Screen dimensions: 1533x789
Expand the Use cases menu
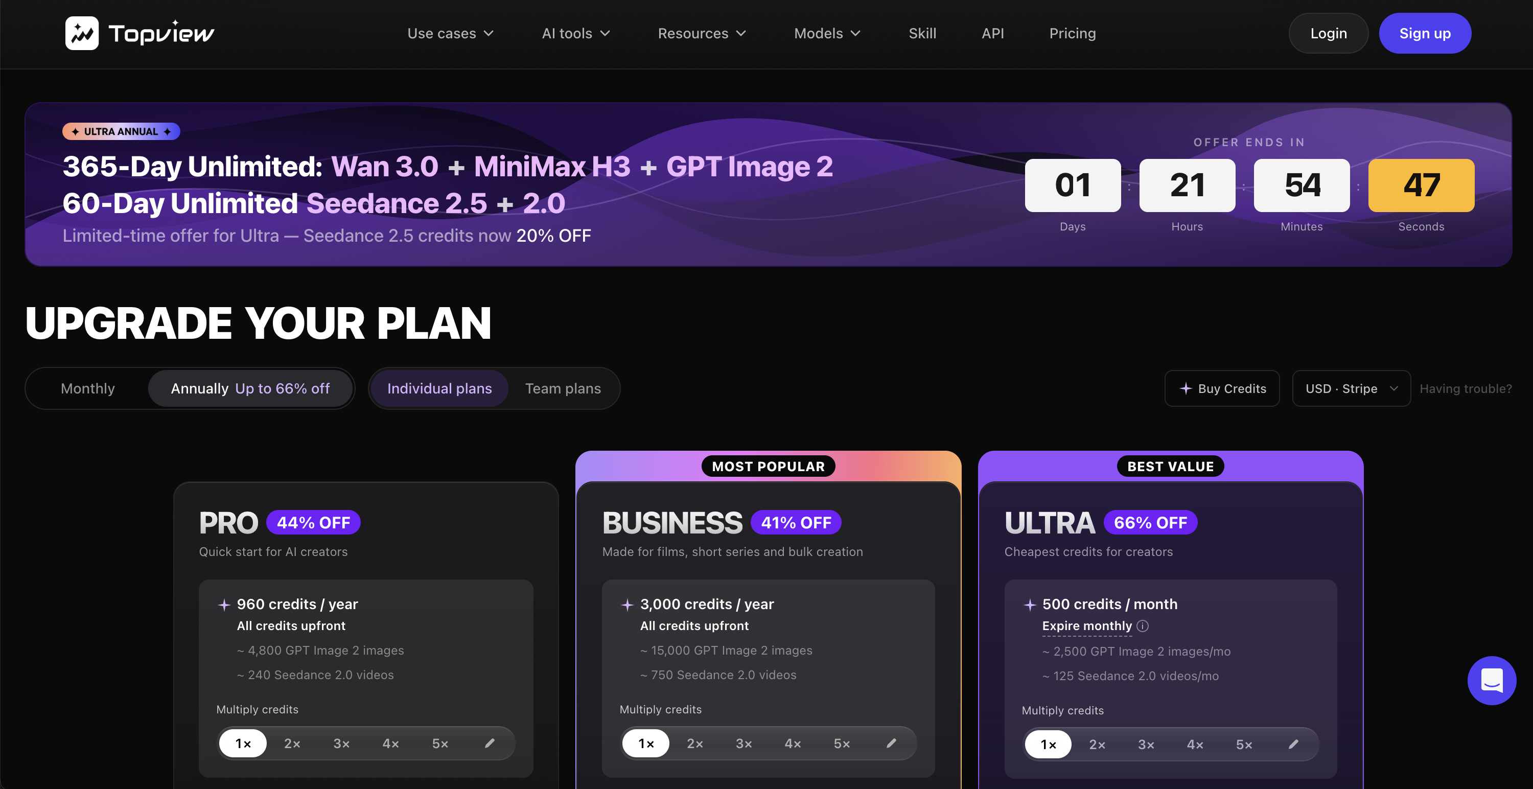451,33
